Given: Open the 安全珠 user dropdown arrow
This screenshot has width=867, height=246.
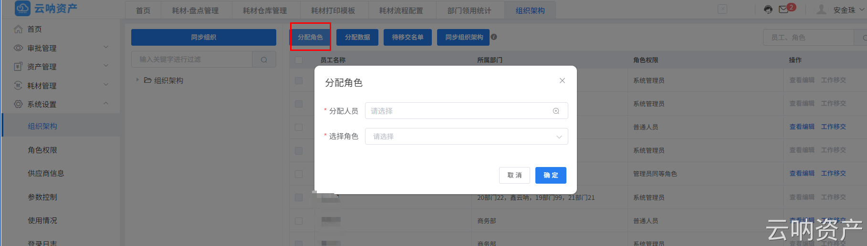Looking at the screenshot, I should pyautogui.click(x=862, y=10).
